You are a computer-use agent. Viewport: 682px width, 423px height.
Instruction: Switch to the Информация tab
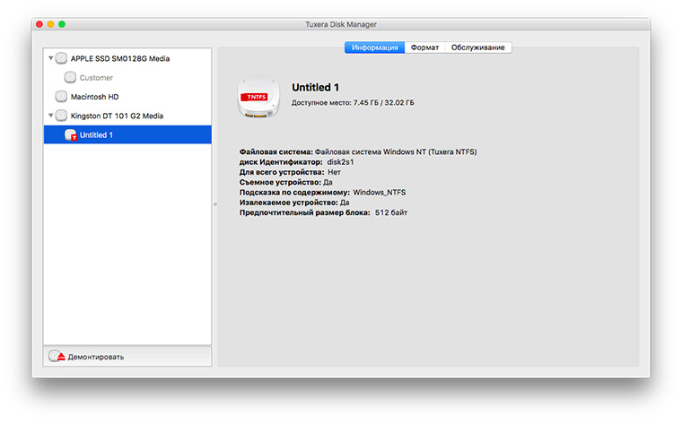click(374, 47)
